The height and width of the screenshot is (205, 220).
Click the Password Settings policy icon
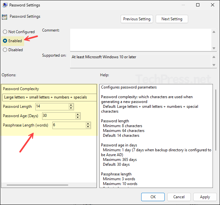coord(5,17)
